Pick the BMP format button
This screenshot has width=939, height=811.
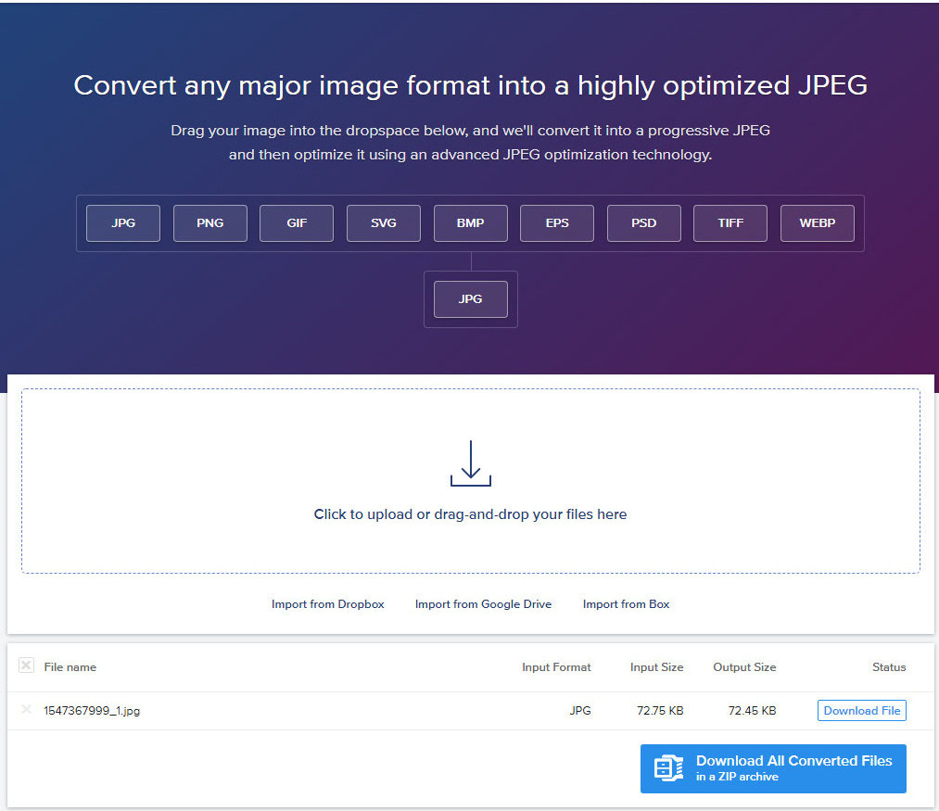470,223
